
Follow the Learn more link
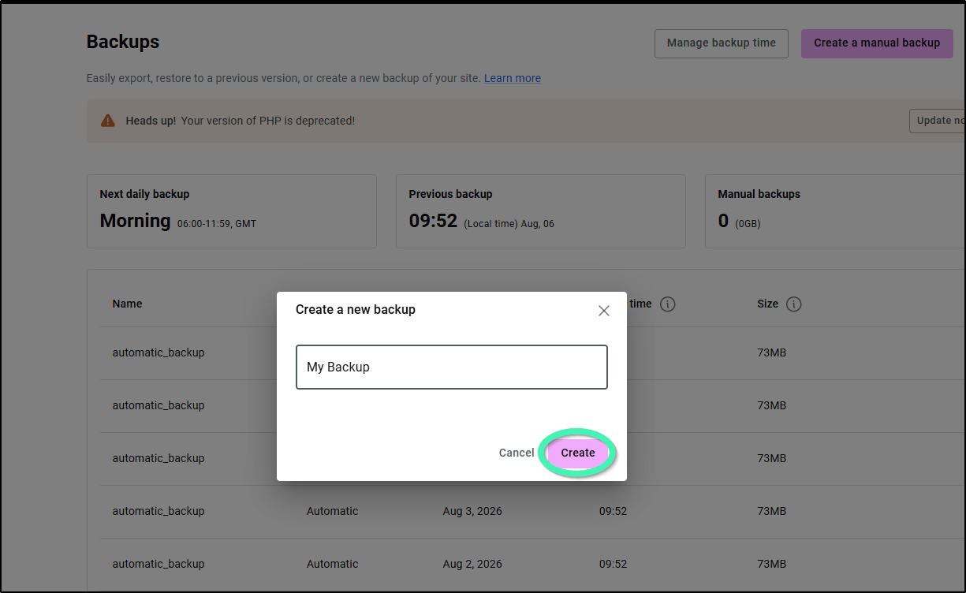coord(513,78)
